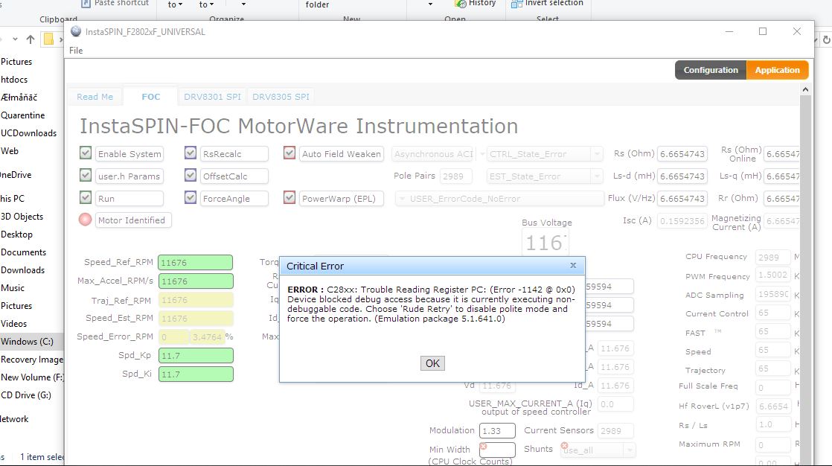
Task: Toggle the ForceAngle checkbox
Action: click(191, 197)
